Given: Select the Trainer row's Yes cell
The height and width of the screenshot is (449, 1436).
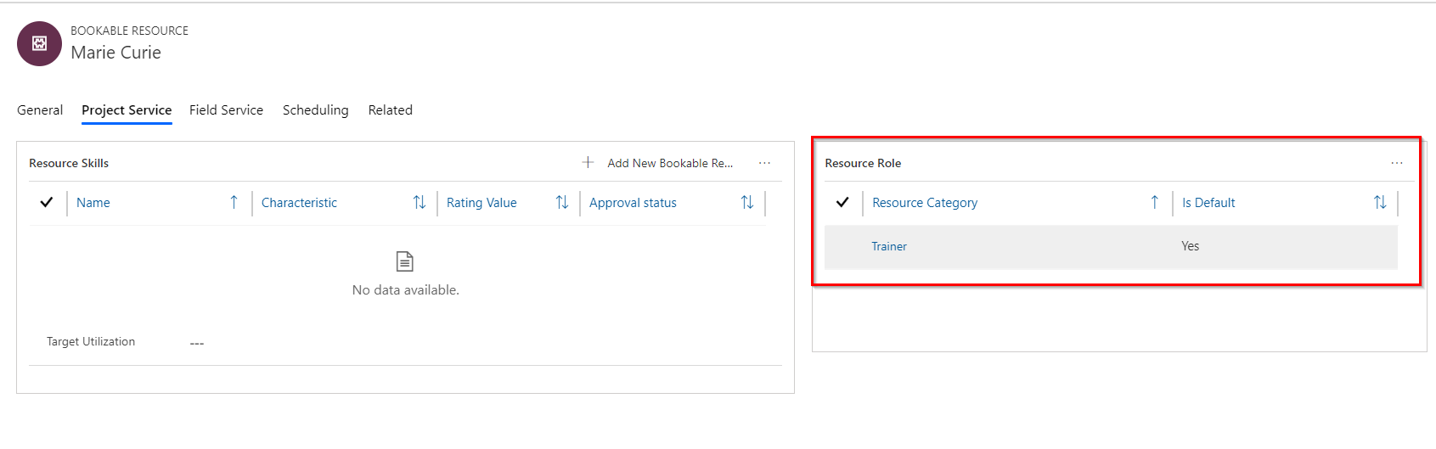Looking at the screenshot, I should [1190, 246].
